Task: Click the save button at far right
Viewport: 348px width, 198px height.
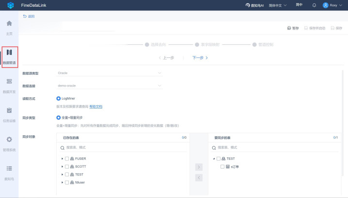Action: point(336,28)
